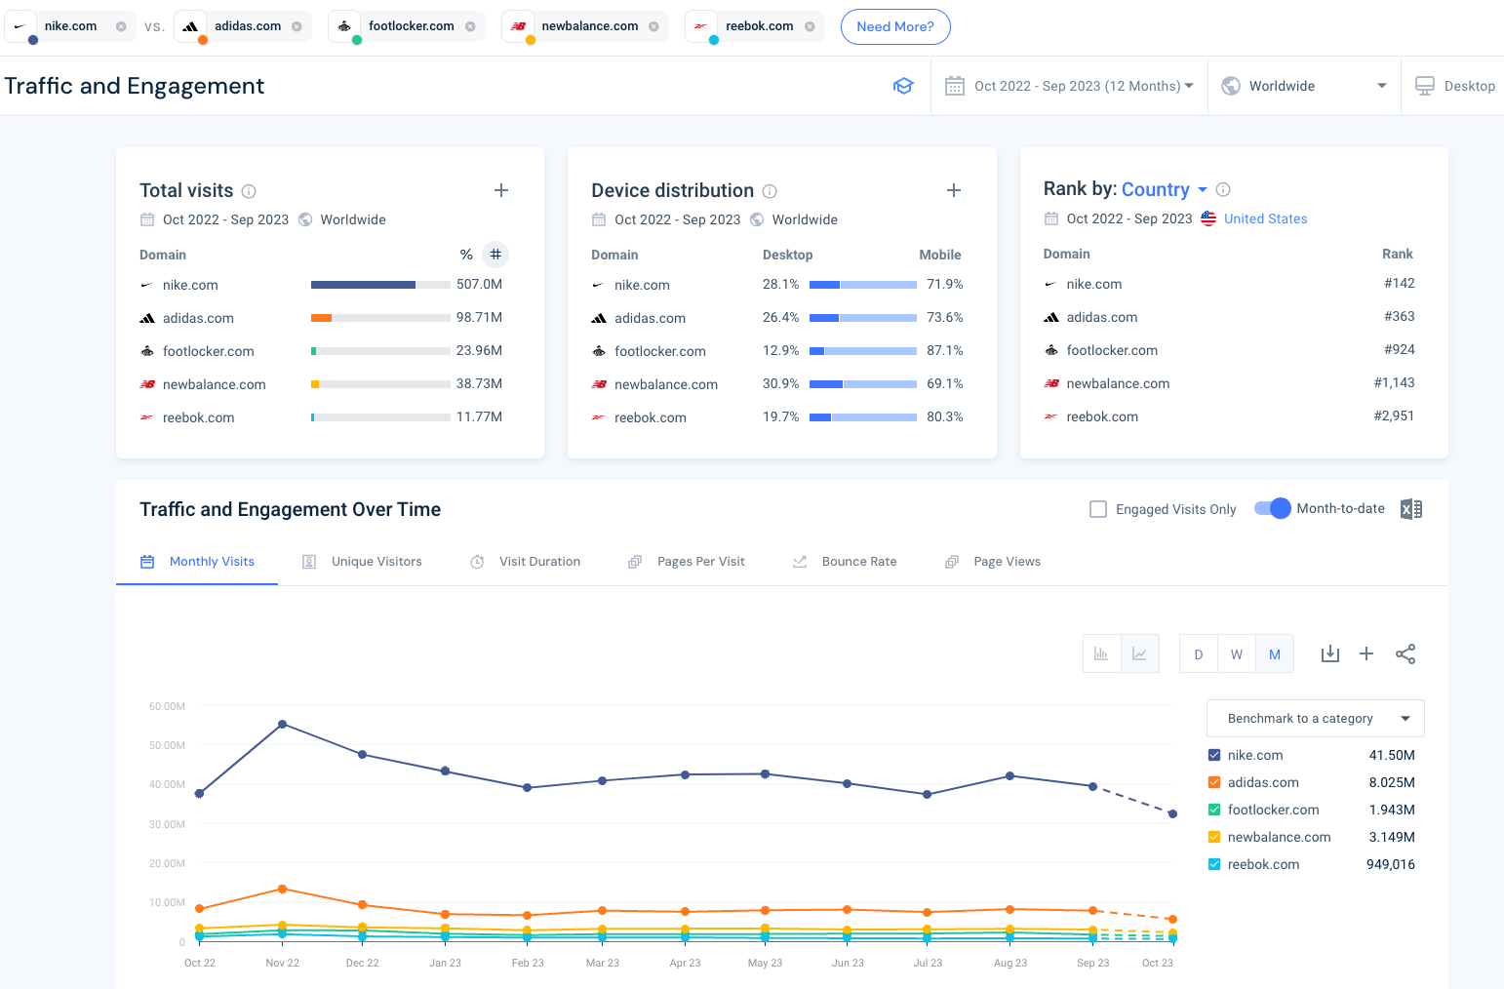Viewport: 1504px width, 989px height.
Task: Uncheck reebok.com in the chart legend
Action: (x=1214, y=864)
